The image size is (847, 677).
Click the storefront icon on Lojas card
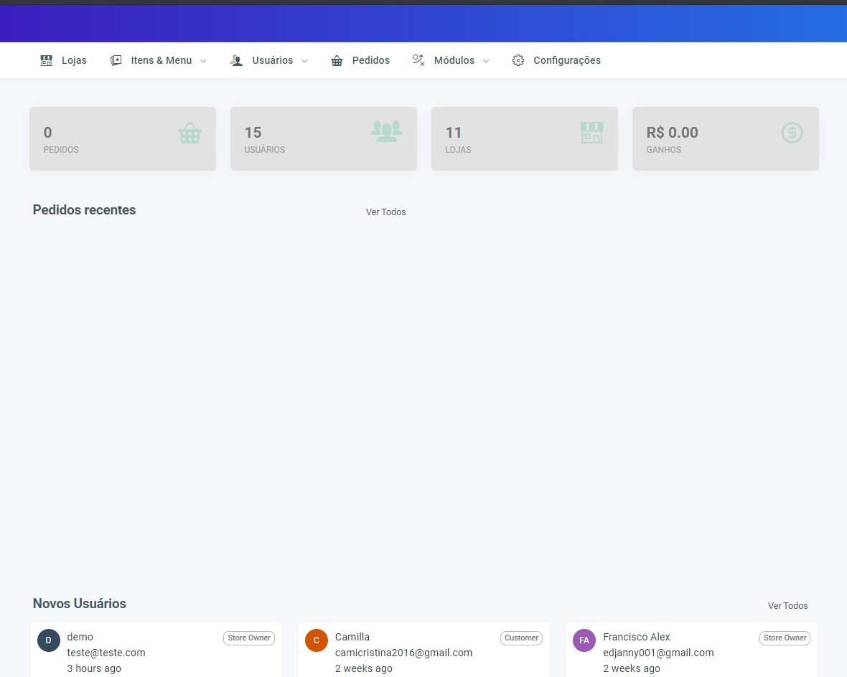(x=591, y=132)
